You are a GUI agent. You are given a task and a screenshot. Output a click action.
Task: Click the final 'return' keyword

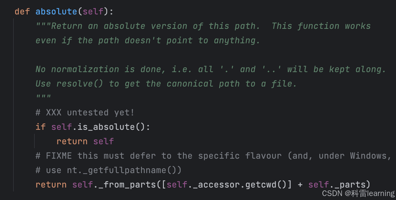point(51,185)
